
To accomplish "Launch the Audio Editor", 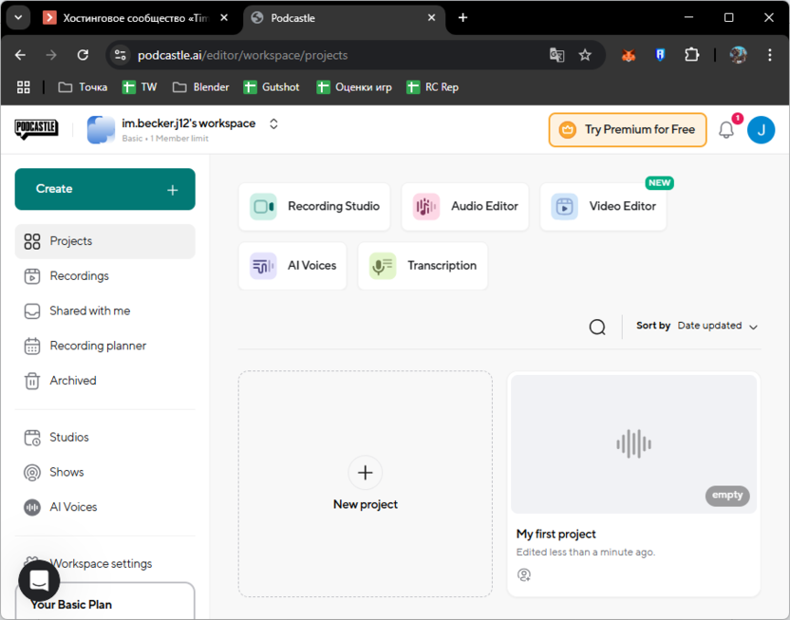I will tap(465, 206).
